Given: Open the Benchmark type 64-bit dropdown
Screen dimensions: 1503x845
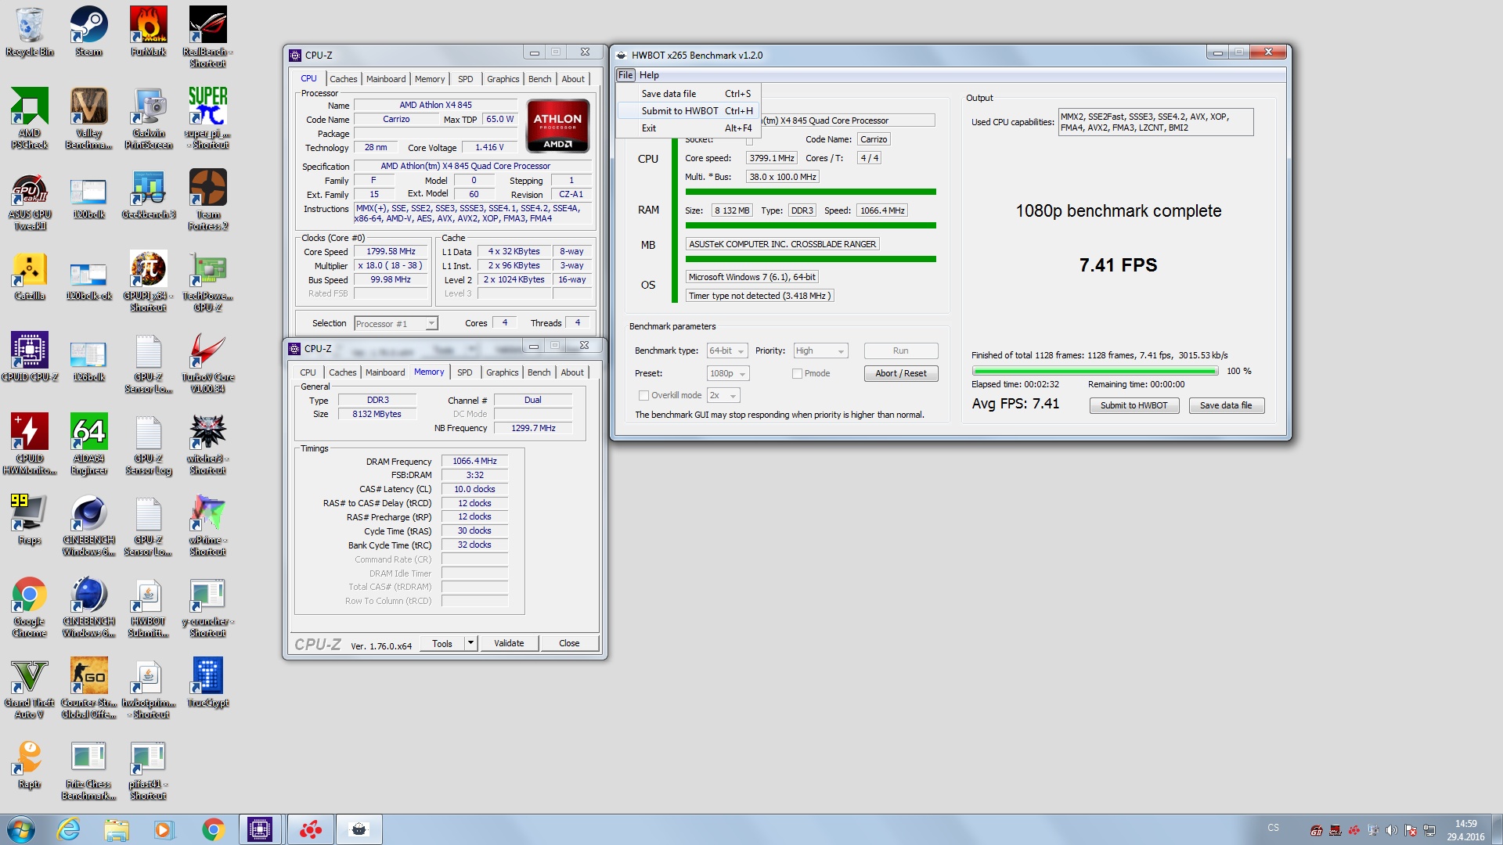Looking at the screenshot, I should click(727, 351).
